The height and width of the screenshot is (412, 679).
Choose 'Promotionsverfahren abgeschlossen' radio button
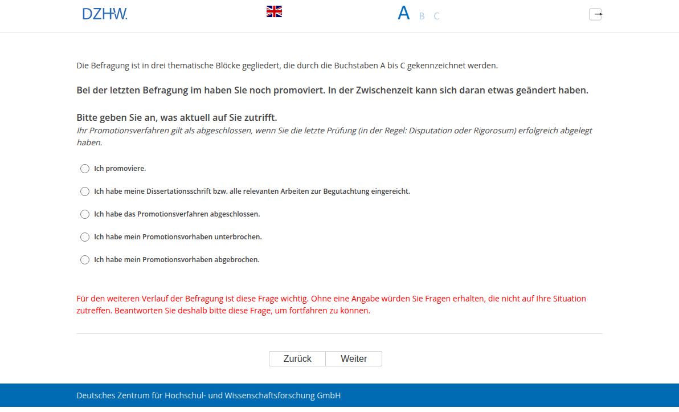(x=85, y=214)
